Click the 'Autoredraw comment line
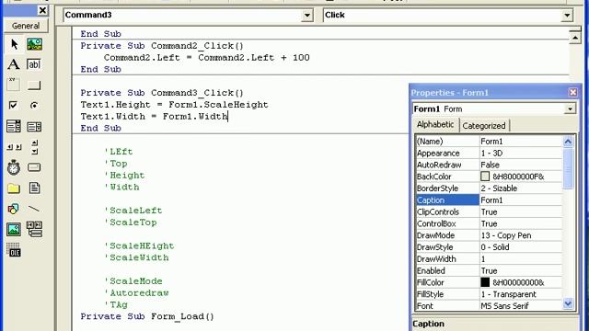 (x=136, y=292)
